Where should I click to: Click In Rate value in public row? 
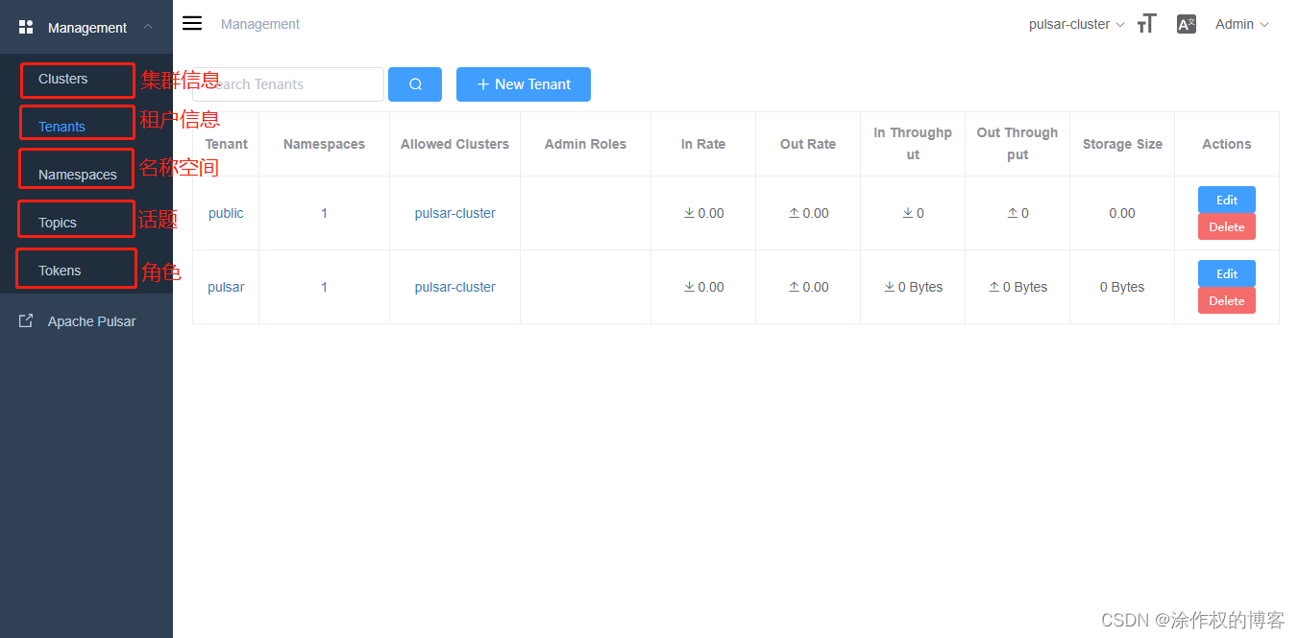click(x=703, y=213)
